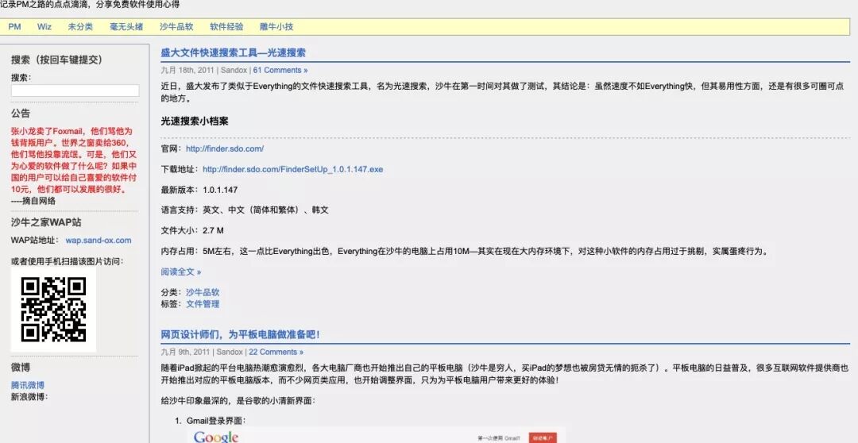Viewport: 858px width, 443px height.
Task: Click the red button in Gmail screenshot
Action: click(543, 437)
